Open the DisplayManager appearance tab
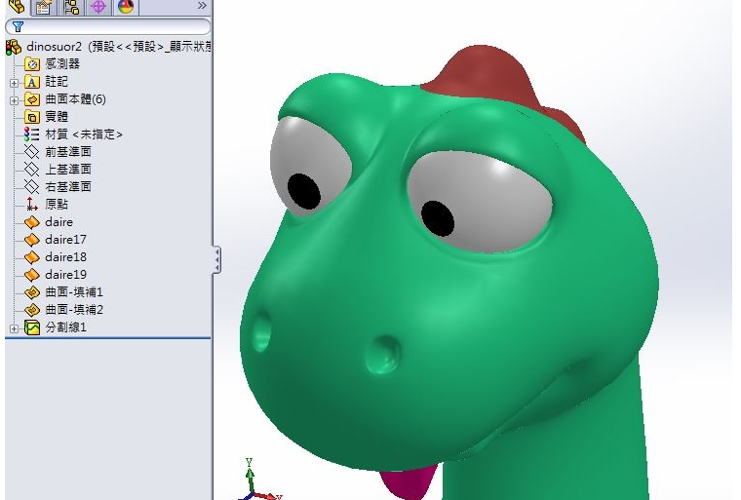Image resolution: width=741 pixels, height=500 pixels. [126, 7]
